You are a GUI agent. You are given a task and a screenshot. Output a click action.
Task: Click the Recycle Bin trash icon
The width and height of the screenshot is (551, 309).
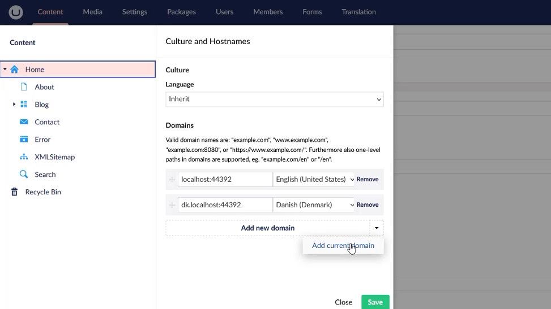pyautogui.click(x=14, y=192)
